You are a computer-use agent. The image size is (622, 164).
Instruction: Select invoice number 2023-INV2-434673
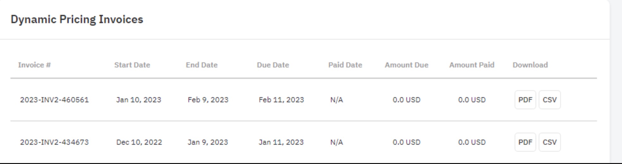[x=54, y=142]
